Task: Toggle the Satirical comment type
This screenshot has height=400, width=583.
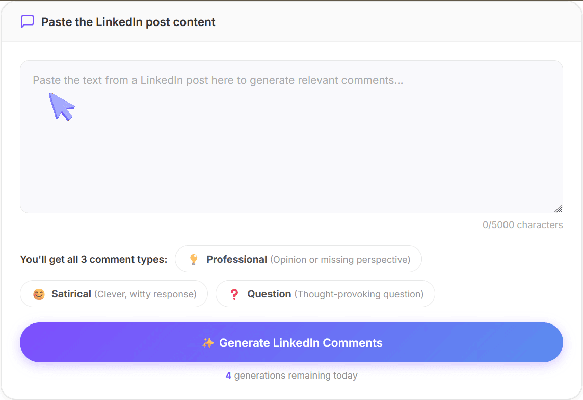Action: click(x=114, y=293)
